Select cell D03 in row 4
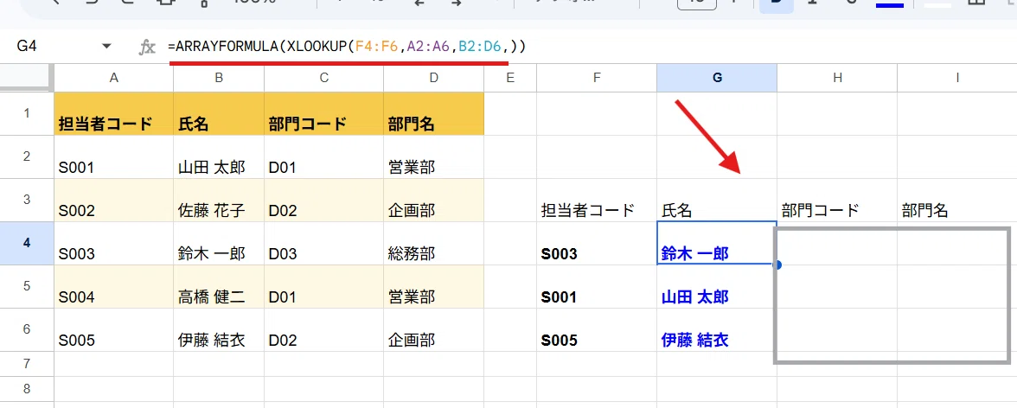The height and width of the screenshot is (408, 1017). coord(323,243)
